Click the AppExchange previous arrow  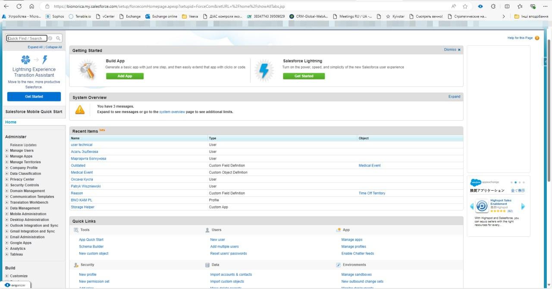(472, 206)
